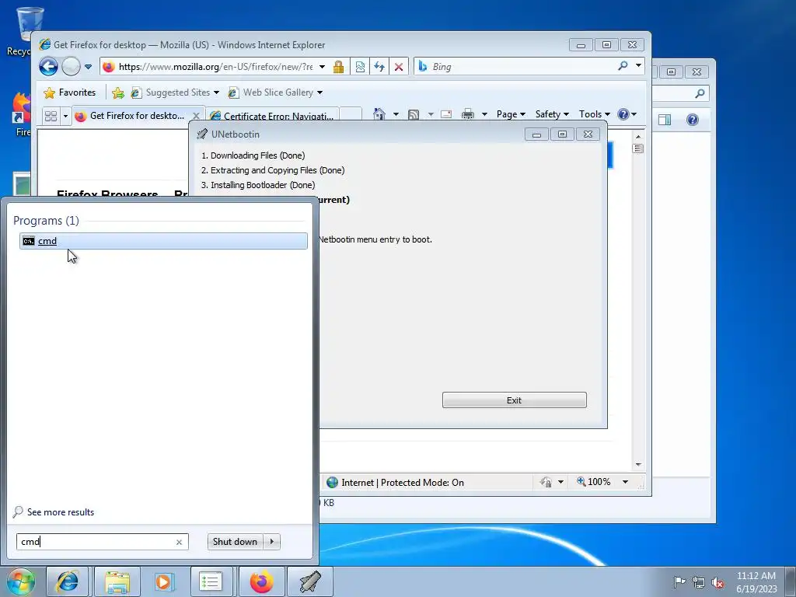Close the Get Firefox for desktop tab

[196, 117]
